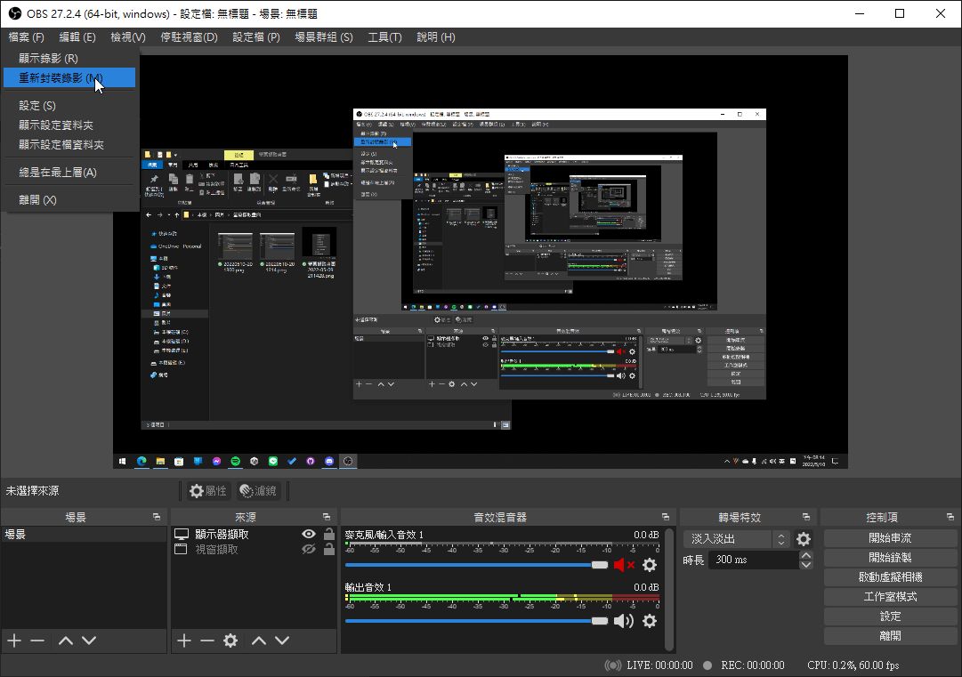Open source 屬性 properties button
The width and height of the screenshot is (962, 677).
tap(208, 490)
